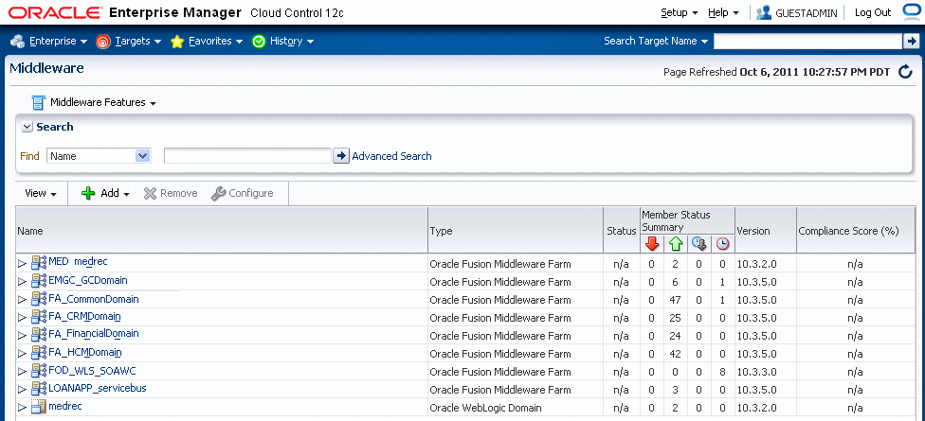Image resolution: width=925 pixels, height=421 pixels.
Task: Open the Enterprise menu
Action: [x=58, y=42]
